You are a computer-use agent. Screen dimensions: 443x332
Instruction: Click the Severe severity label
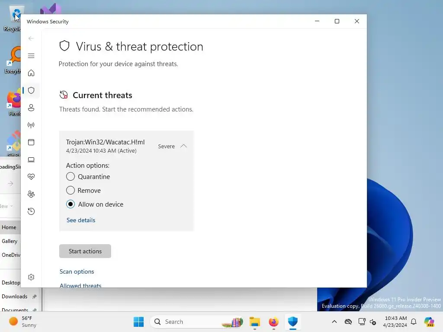click(167, 146)
